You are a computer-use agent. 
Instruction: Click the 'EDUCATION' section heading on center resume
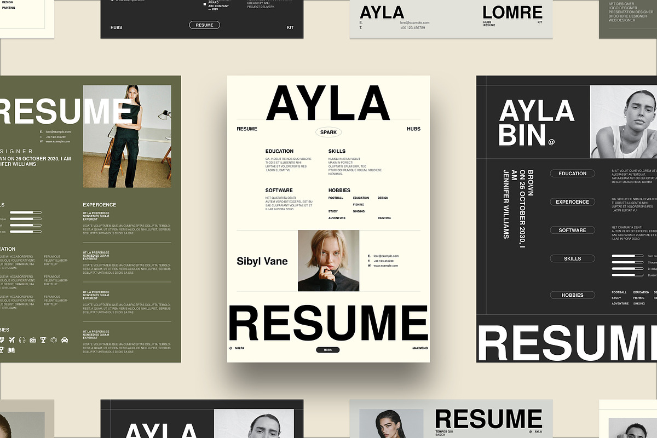pos(279,151)
